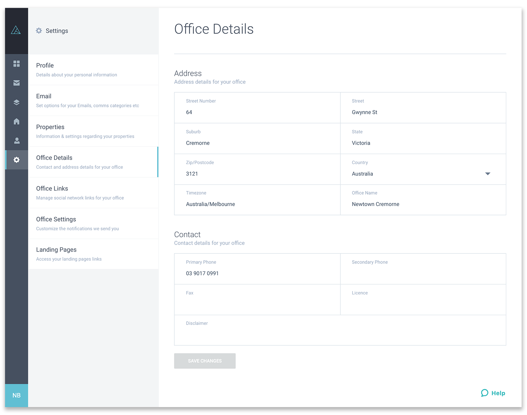
Task: Open the person contacts sidebar icon
Action: coord(17,141)
